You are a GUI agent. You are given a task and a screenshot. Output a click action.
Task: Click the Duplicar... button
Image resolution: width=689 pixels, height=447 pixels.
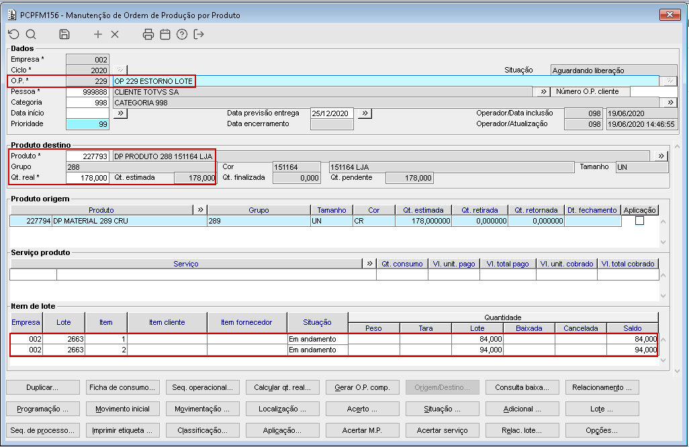click(x=42, y=387)
